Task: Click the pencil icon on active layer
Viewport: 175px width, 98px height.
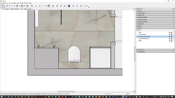Action: [x=137, y=36]
